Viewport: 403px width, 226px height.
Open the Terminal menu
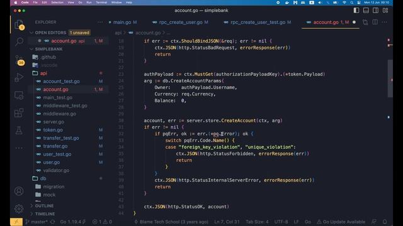click(x=101, y=3)
